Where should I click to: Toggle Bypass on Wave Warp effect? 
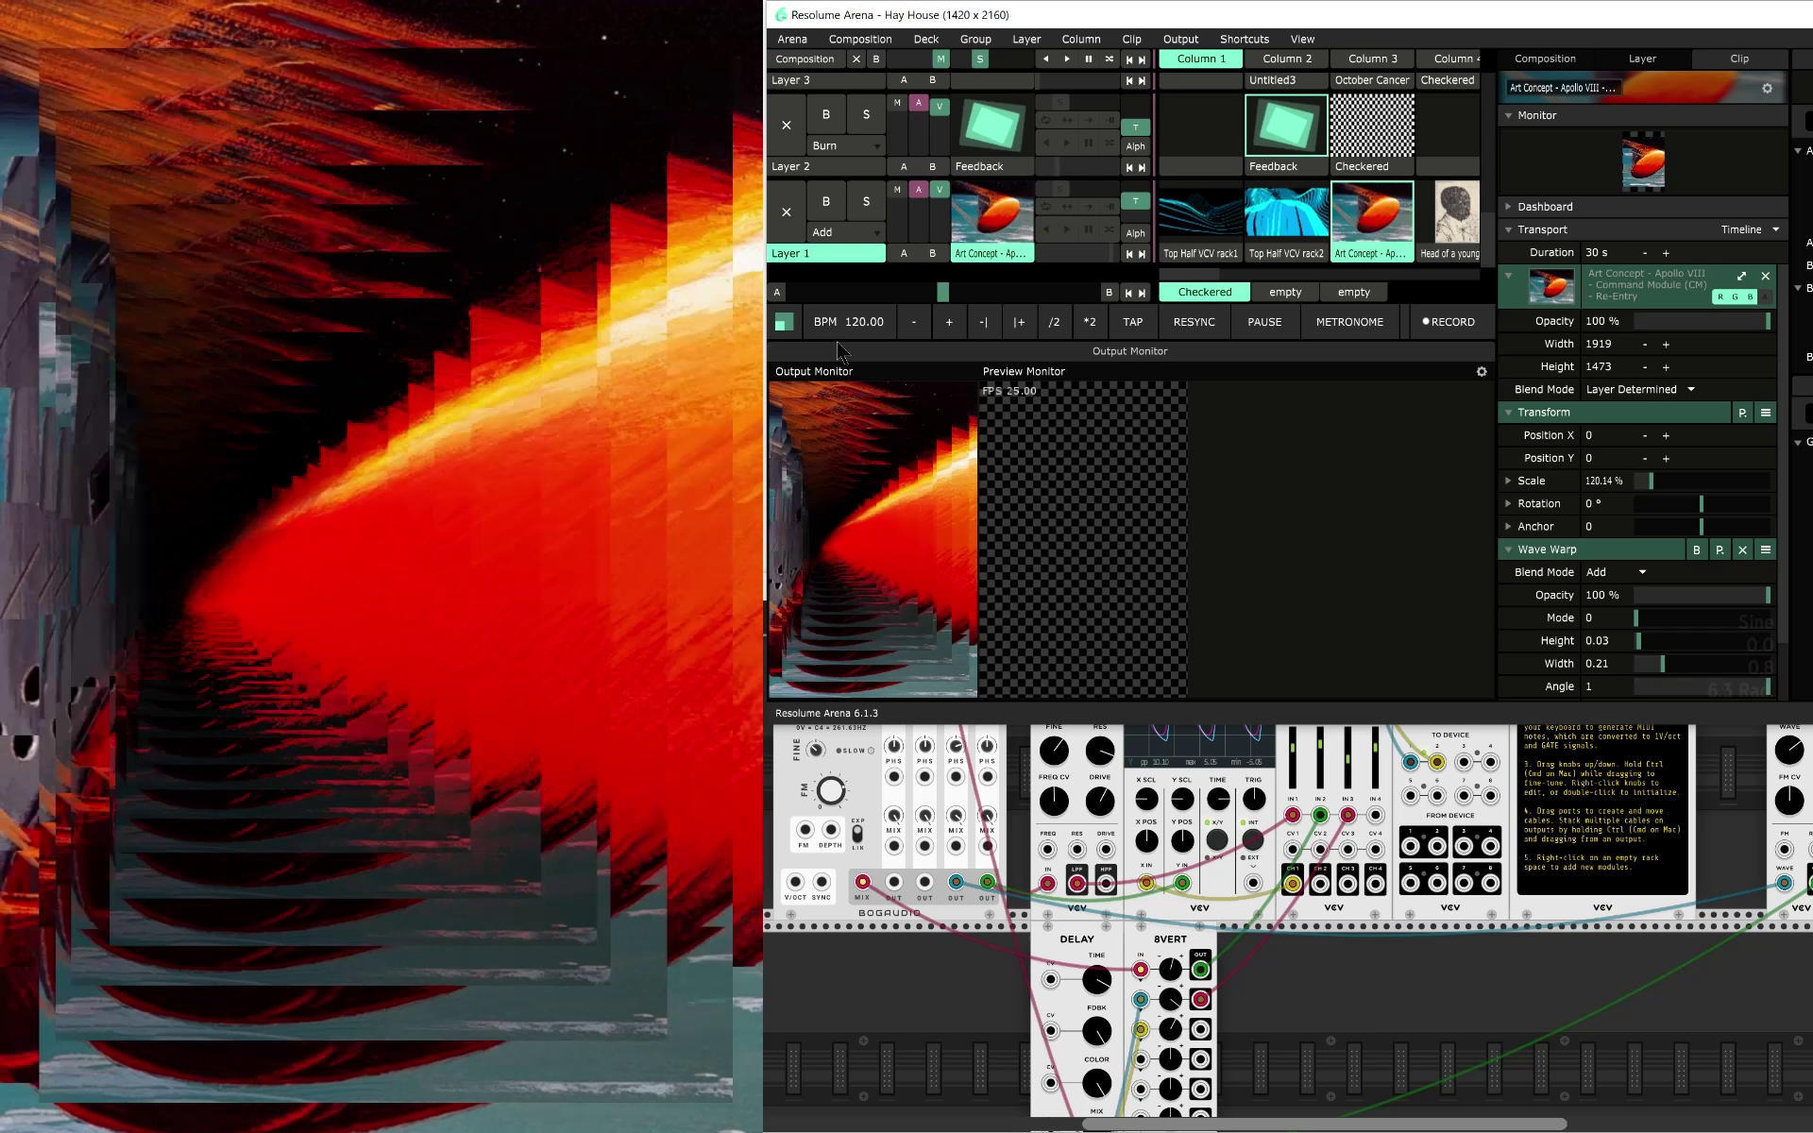[1696, 550]
